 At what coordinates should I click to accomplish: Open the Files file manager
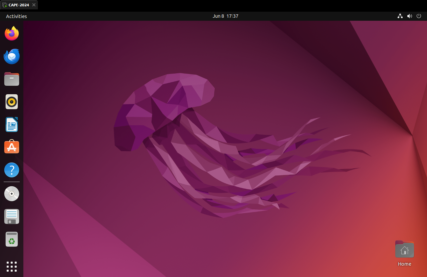(12, 79)
